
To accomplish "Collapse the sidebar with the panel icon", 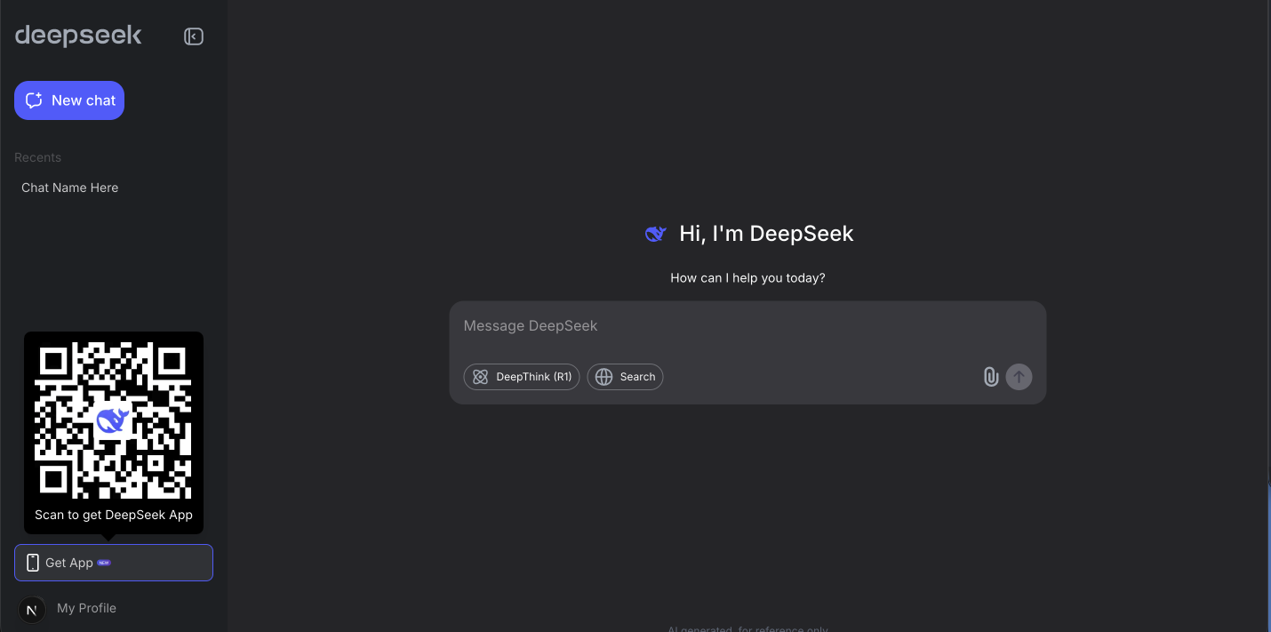I will (194, 36).
